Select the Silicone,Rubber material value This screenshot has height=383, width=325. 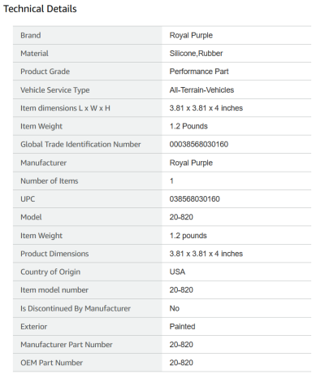tap(196, 54)
